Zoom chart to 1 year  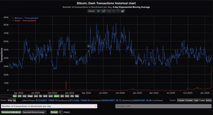196,100
